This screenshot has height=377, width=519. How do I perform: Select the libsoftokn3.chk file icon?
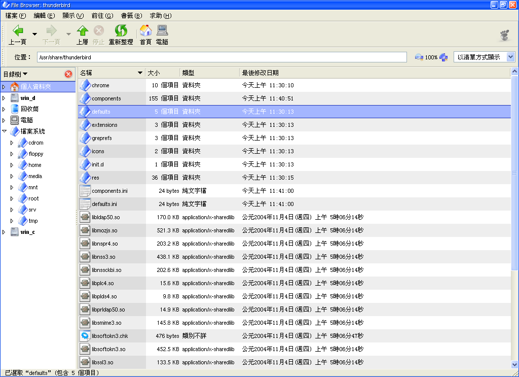[x=85, y=336]
